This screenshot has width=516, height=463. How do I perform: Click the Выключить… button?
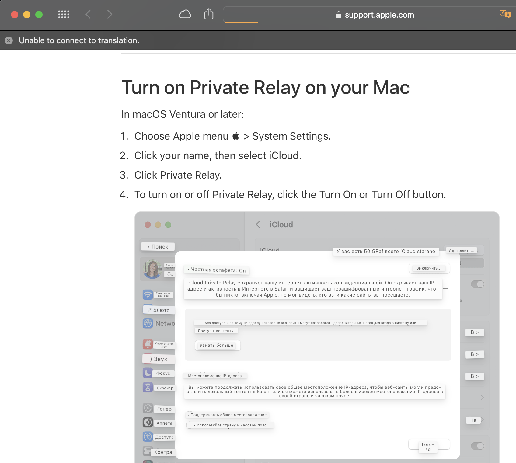coord(429,268)
